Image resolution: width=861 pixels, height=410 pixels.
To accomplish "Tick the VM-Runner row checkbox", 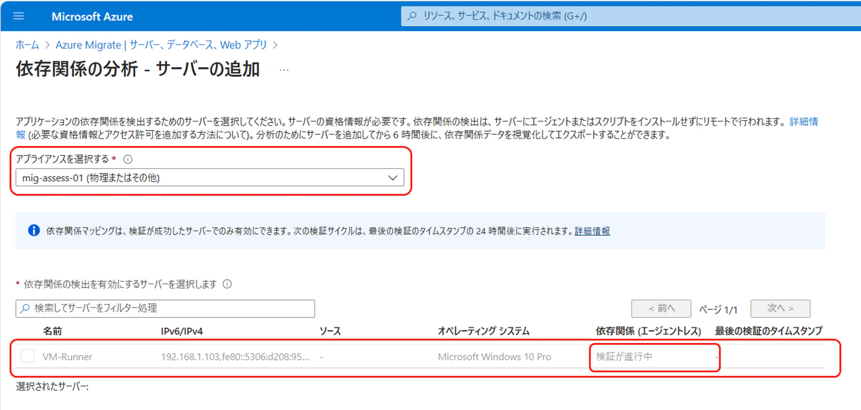I will (x=28, y=356).
